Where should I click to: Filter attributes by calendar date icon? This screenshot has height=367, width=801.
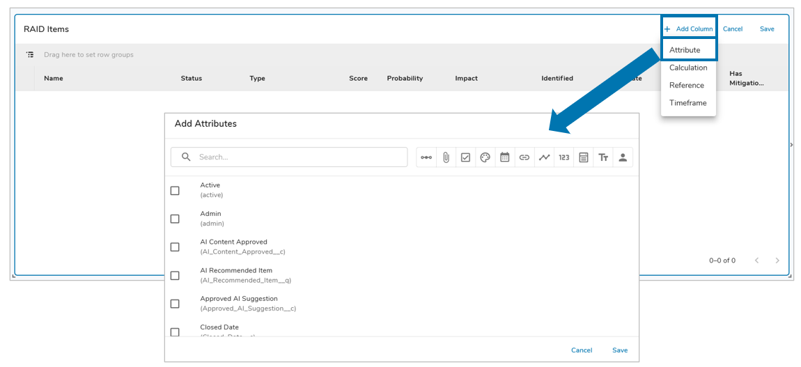(505, 157)
